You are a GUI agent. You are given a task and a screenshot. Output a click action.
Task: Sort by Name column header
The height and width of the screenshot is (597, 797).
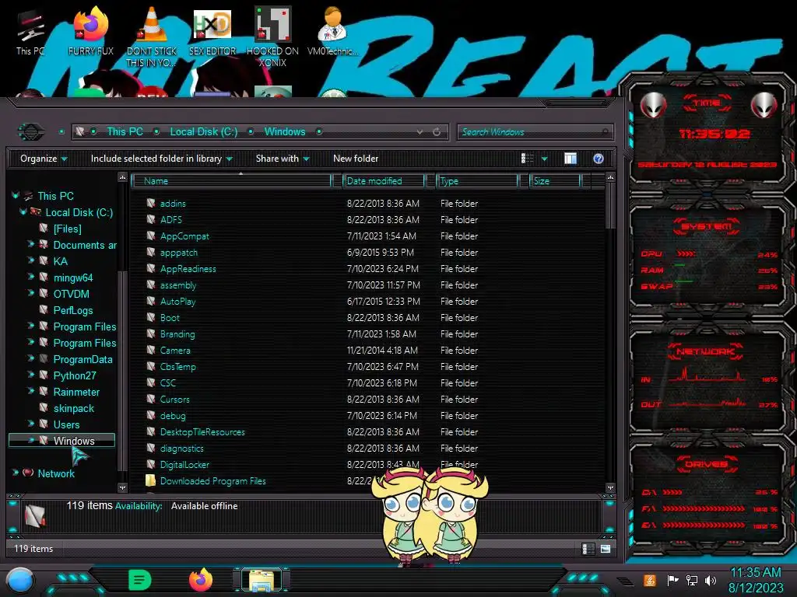click(x=232, y=181)
